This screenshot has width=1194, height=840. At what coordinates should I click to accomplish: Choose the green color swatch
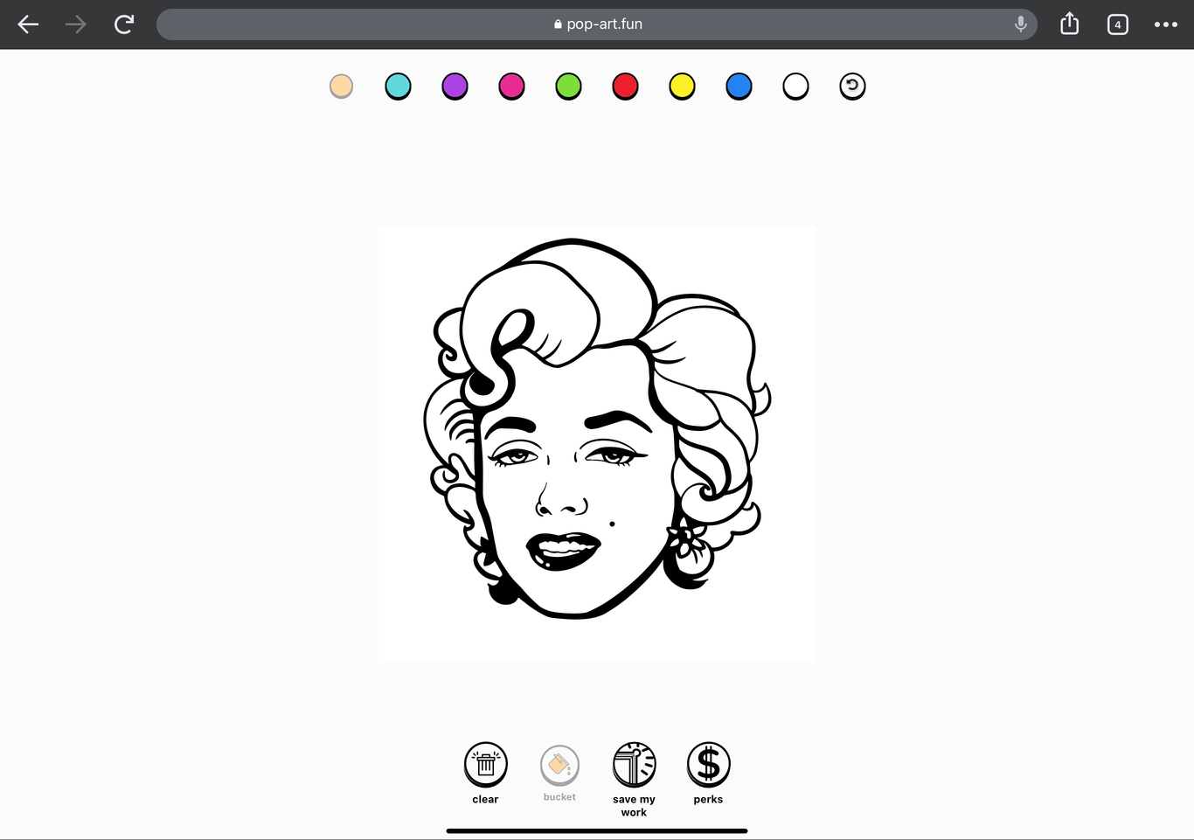pyautogui.click(x=568, y=86)
